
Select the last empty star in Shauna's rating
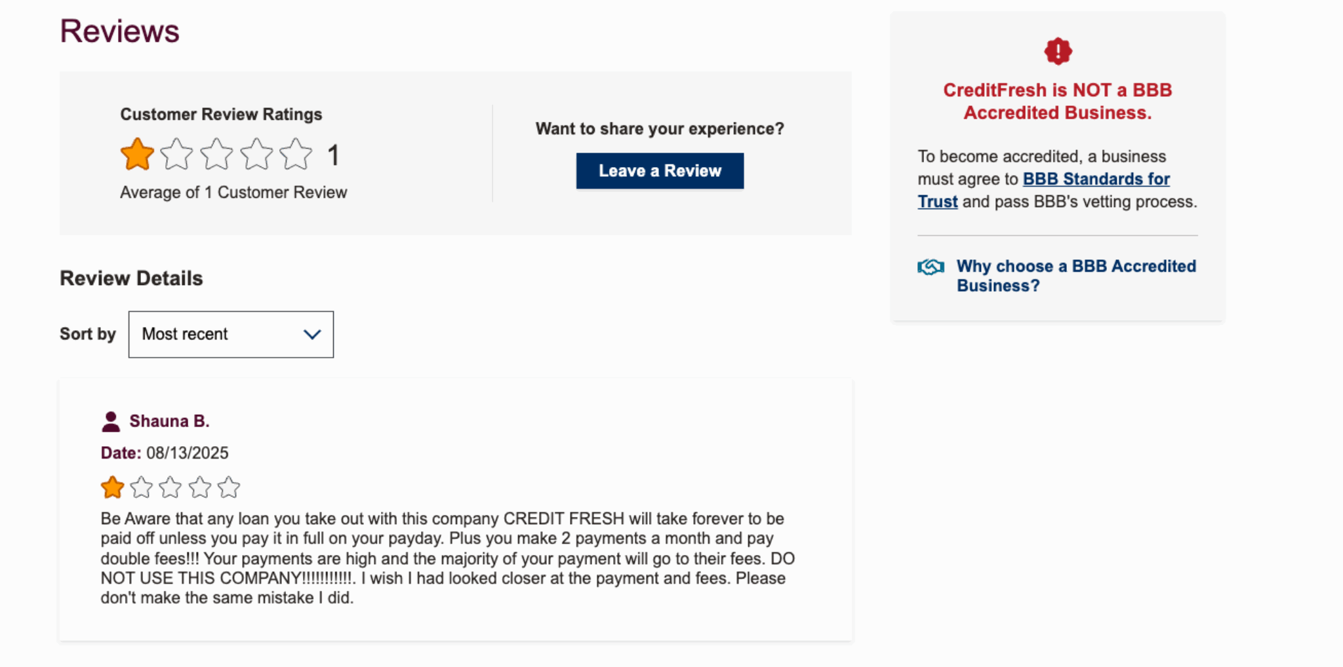coord(229,487)
